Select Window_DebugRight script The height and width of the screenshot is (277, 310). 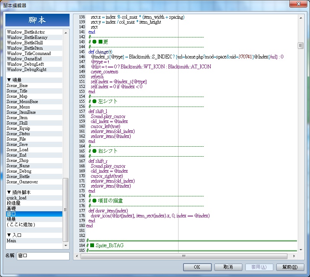(x=34, y=70)
